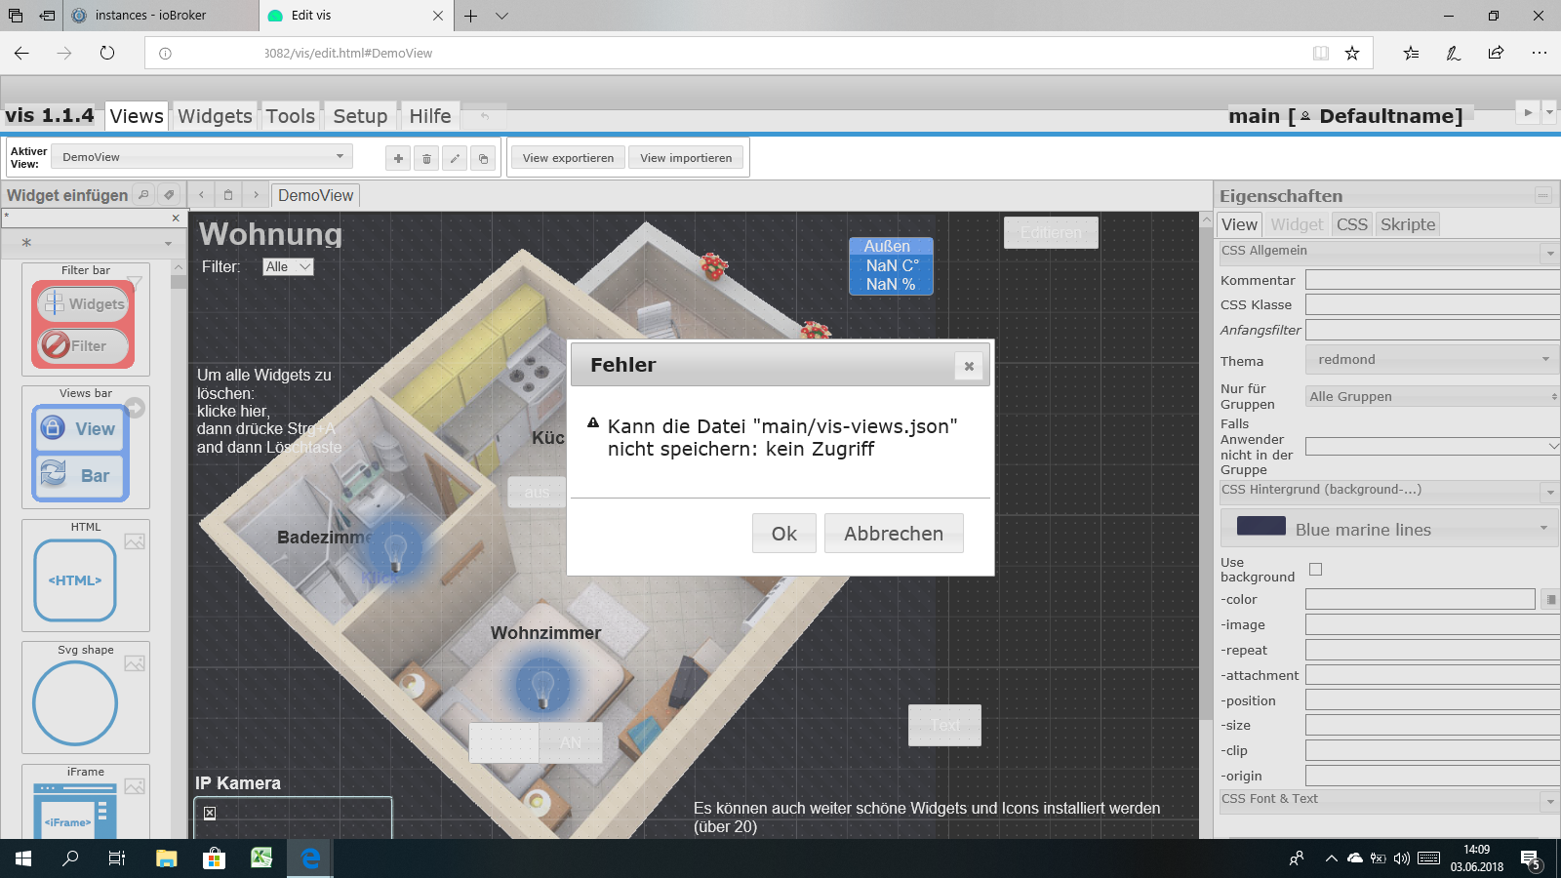
Task: Collapse the CSS Allgemein section
Action: pyautogui.click(x=1550, y=253)
